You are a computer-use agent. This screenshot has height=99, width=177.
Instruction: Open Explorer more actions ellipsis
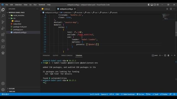pos(37,9)
